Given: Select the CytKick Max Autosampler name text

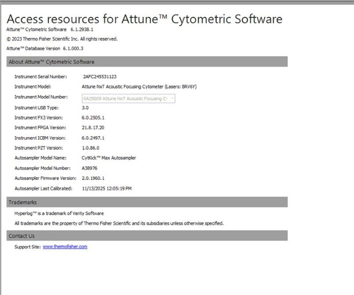Looking at the screenshot, I should pos(109,158).
